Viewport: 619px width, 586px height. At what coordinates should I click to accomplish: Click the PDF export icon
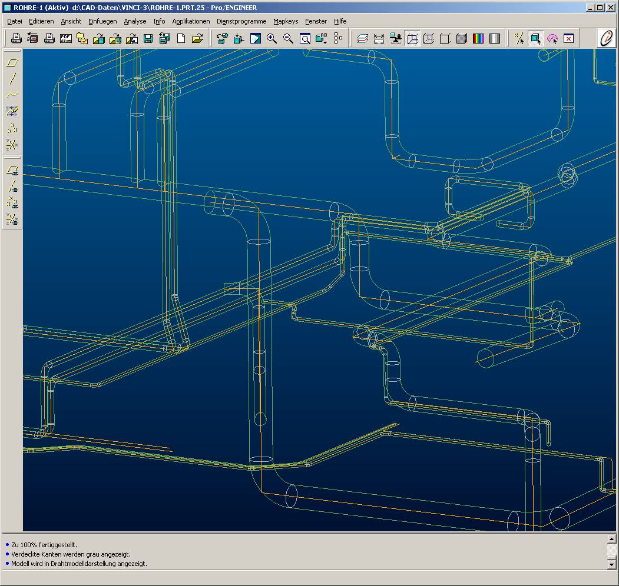click(x=65, y=38)
